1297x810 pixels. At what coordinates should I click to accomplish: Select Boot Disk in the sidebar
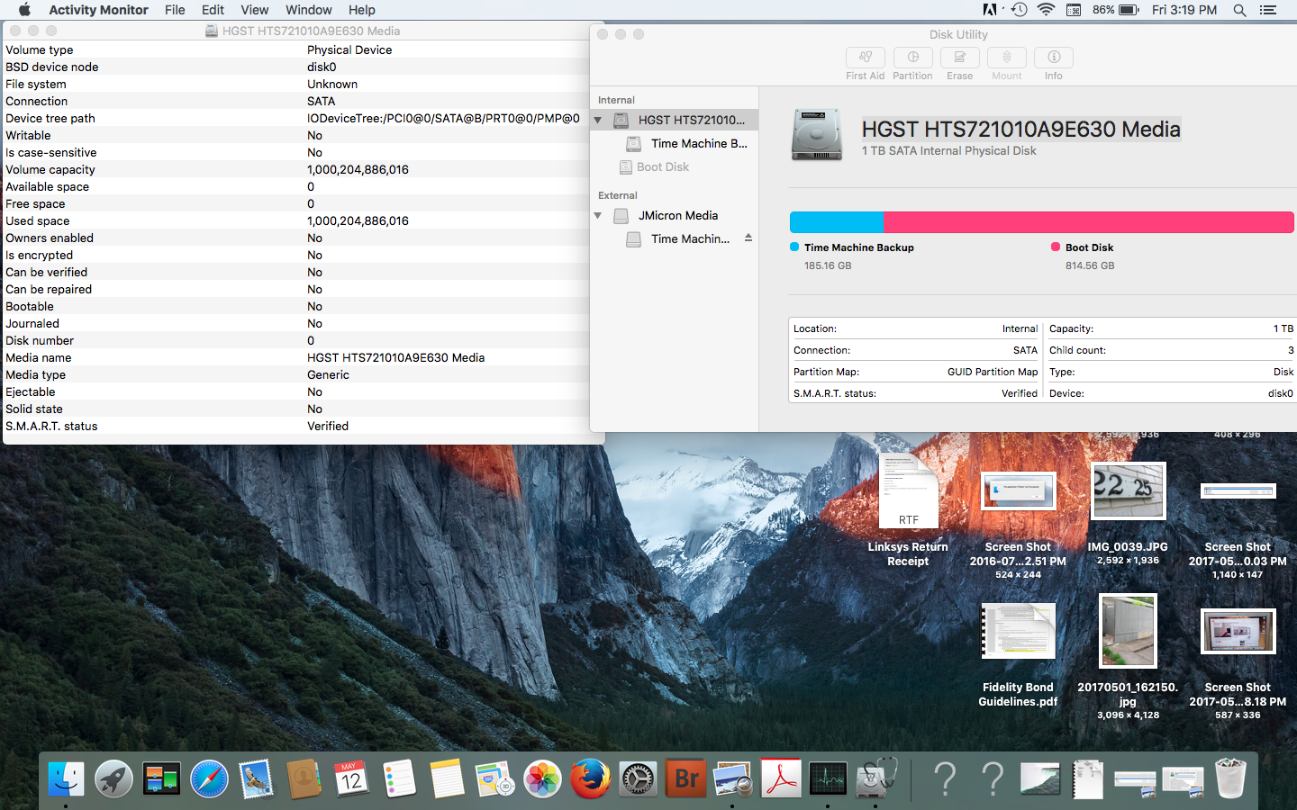coord(675,166)
